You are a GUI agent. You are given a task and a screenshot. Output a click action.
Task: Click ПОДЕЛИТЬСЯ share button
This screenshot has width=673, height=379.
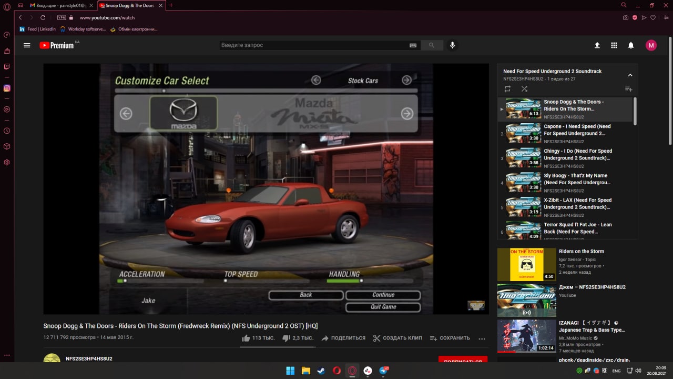click(343, 338)
